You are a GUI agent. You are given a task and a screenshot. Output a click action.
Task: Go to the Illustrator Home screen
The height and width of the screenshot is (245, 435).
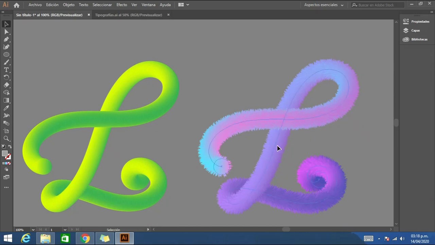16,5
